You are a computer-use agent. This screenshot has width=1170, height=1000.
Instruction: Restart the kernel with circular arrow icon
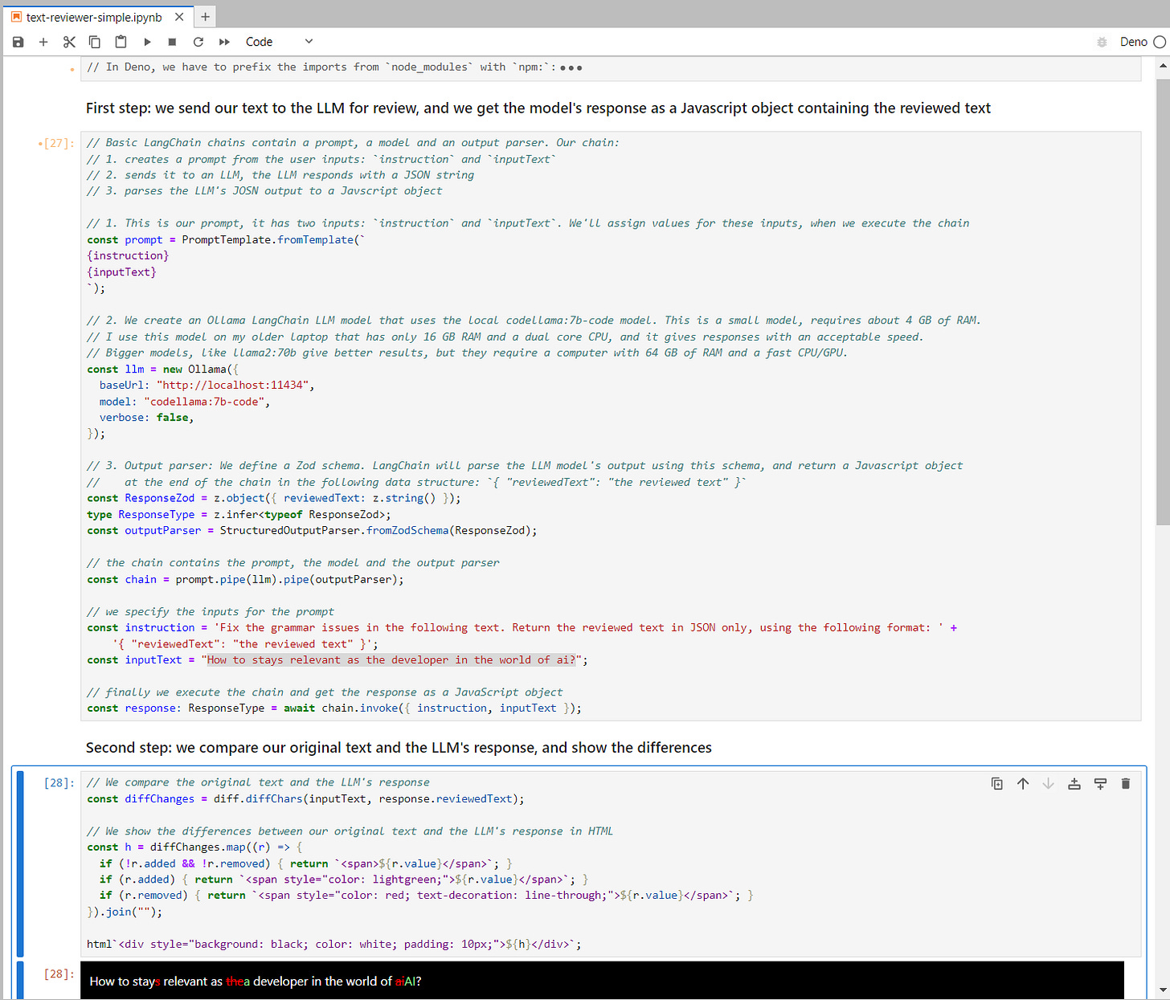198,42
